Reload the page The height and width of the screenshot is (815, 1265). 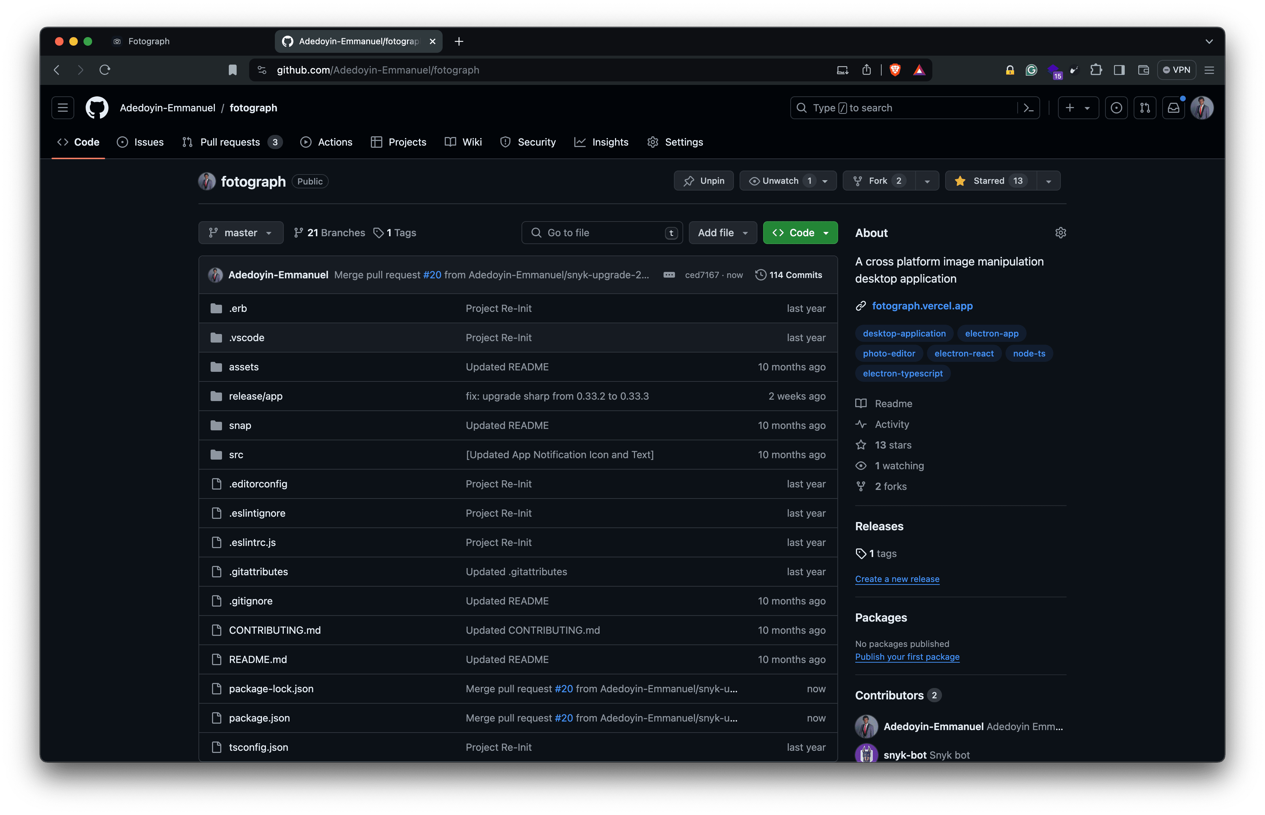pyautogui.click(x=105, y=70)
